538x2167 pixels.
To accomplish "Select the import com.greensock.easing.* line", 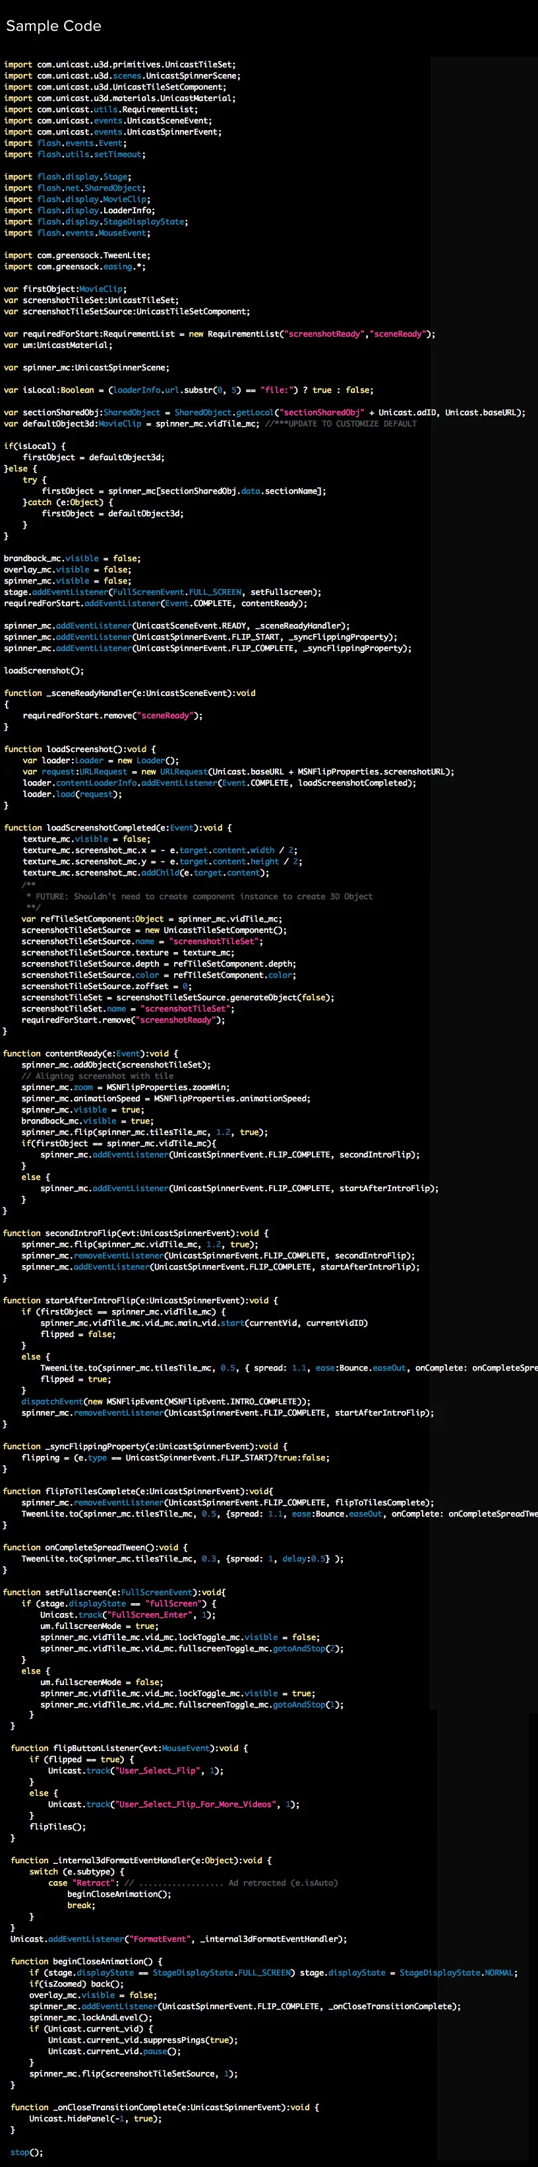I will 75,267.
